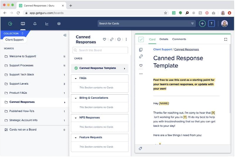
Task: Click the tag icon at card footer
Action: coord(140,148)
